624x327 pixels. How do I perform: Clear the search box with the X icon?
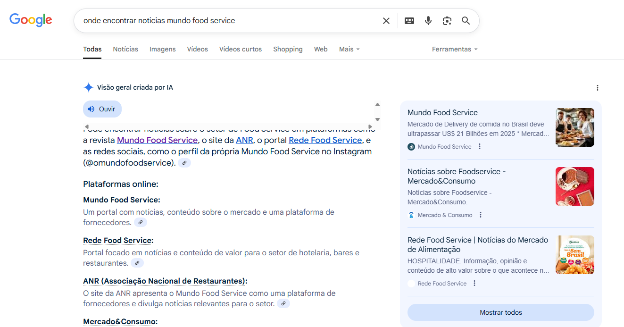[386, 21]
